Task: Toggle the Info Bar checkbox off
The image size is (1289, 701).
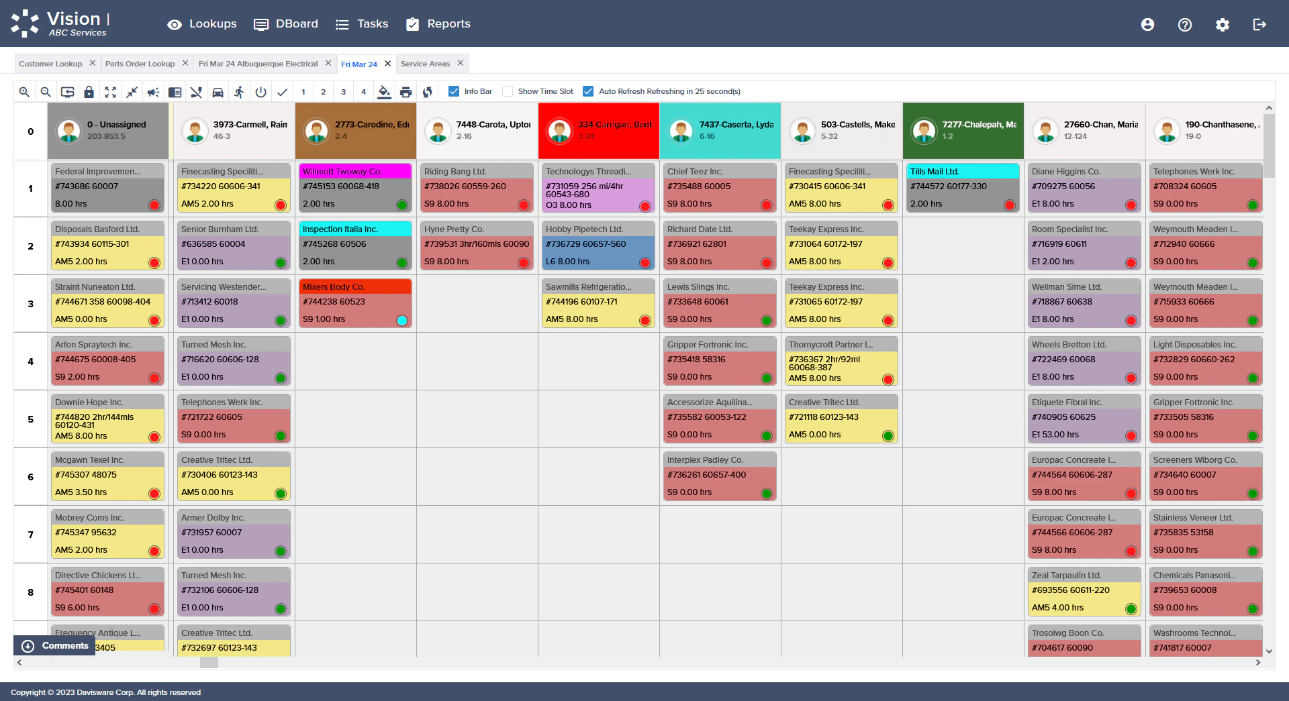Action: pos(455,91)
